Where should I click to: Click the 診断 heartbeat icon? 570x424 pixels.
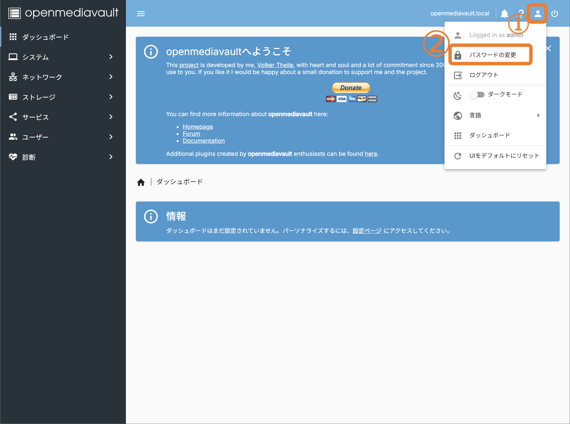click(13, 157)
